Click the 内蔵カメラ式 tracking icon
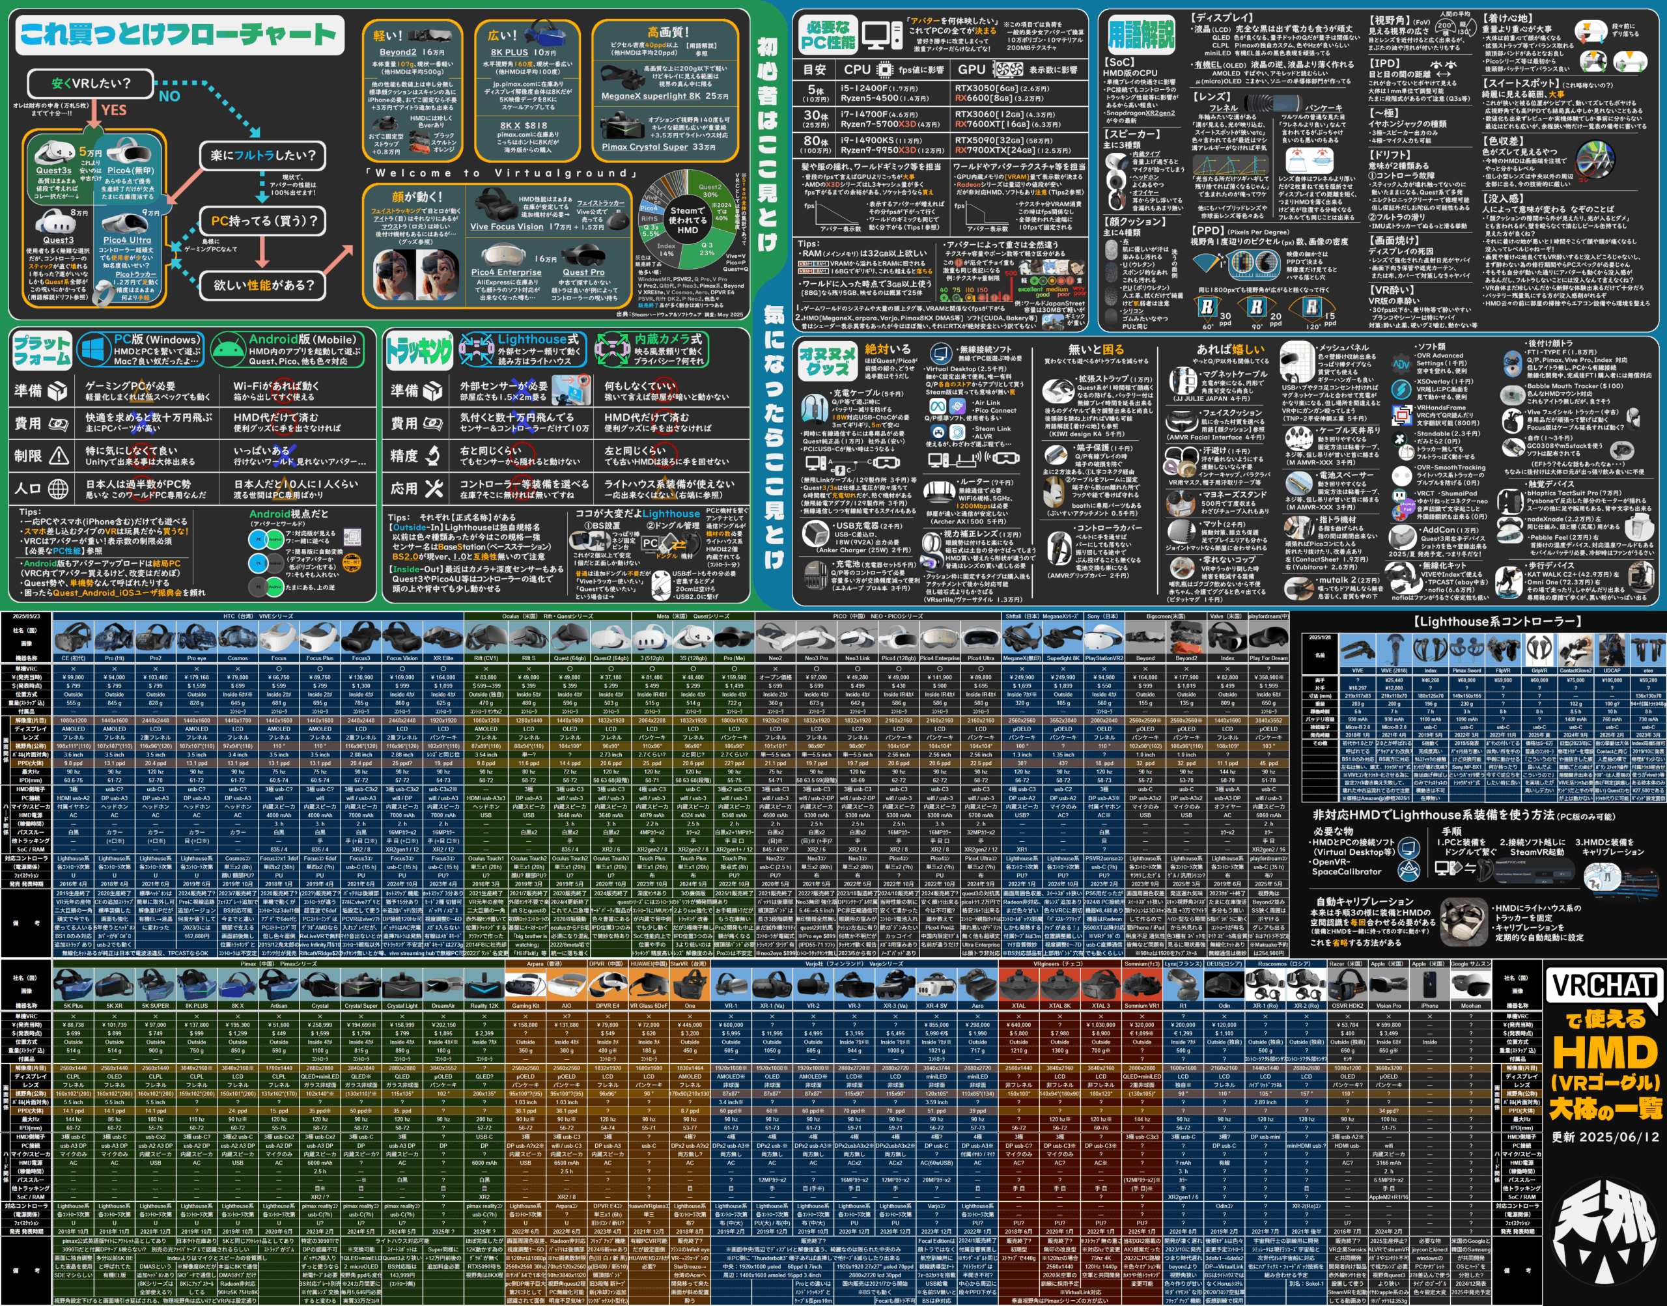The height and width of the screenshot is (1306, 1667). tap(611, 350)
